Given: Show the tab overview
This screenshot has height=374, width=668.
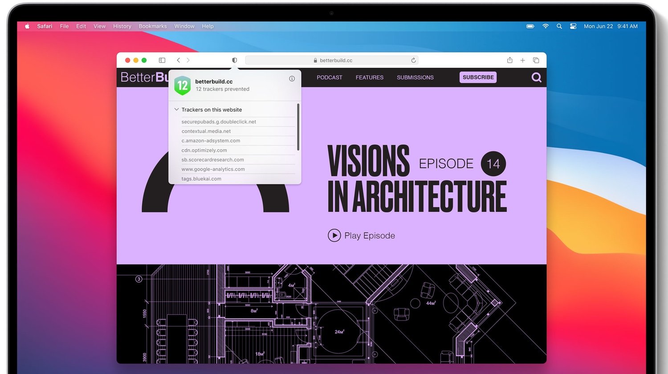Looking at the screenshot, I should click(536, 60).
